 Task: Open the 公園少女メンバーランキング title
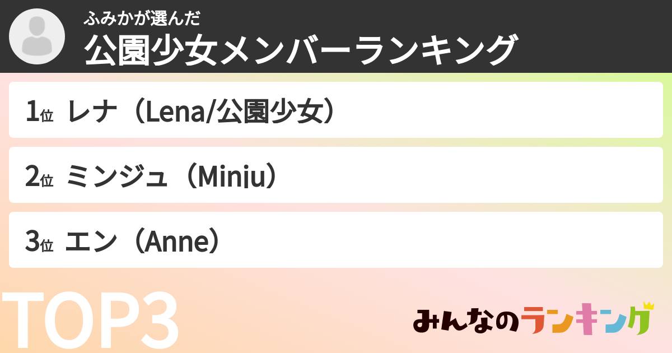pos(300,50)
